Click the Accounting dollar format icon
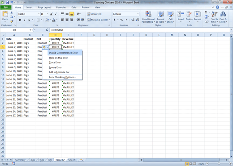Screen dimensions: 233x166 [x=115, y=20]
